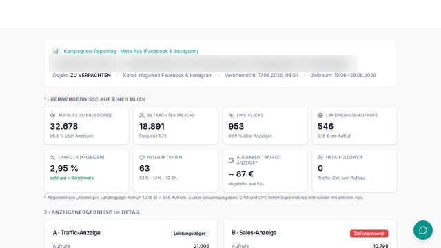Viewport: 441px width, 248px height.
Task: Click 'Zeitraum: 19.06.–29.06.2026' text
Action: (x=343, y=75)
